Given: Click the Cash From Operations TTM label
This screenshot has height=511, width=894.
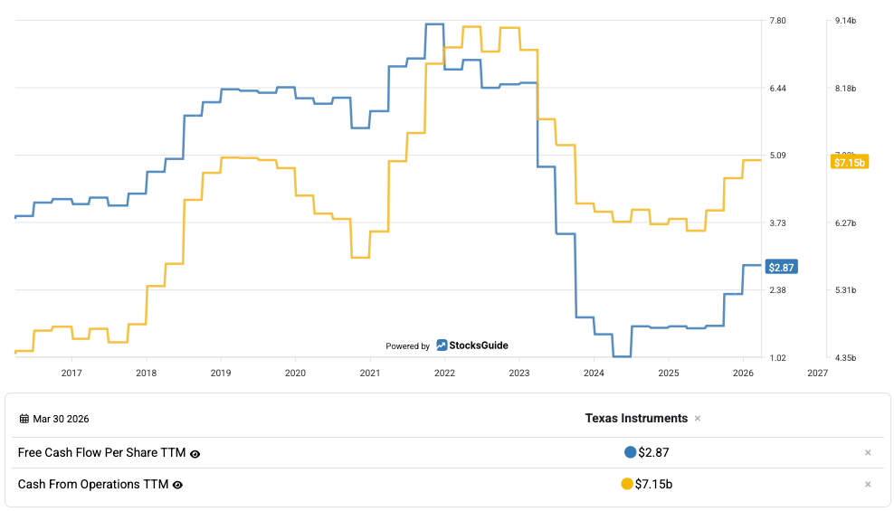Looking at the screenshot, I should coord(93,485).
